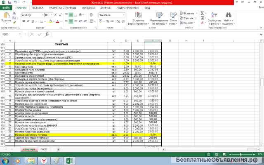Click the Insert Function fx icon
This screenshot has width=264, height=165.
[x=47, y=34]
